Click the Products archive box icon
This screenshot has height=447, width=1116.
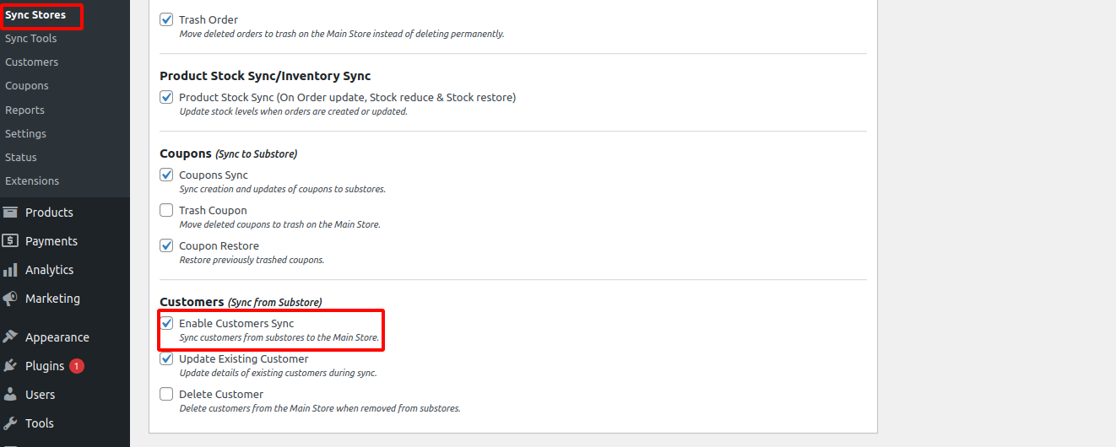pos(10,213)
